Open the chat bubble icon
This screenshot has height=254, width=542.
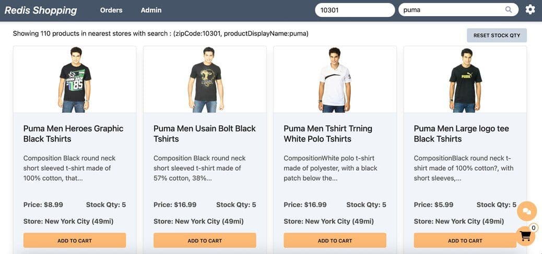point(526,211)
